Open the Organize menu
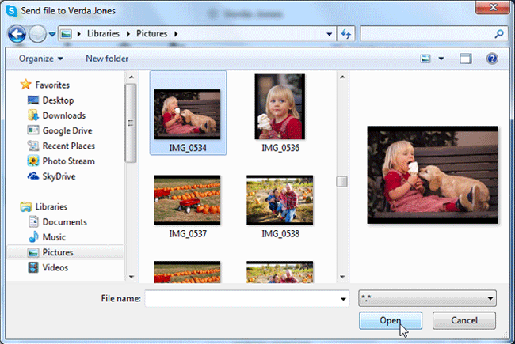The image size is (515, 344). click(x=40, y=59)
